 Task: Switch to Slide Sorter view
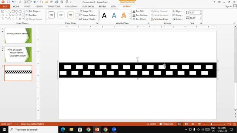(186, 124)
